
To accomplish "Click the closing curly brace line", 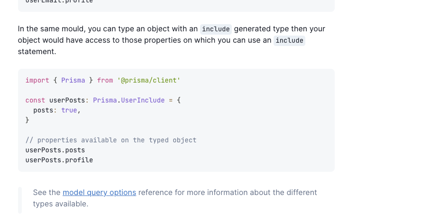I will (27, 120).
